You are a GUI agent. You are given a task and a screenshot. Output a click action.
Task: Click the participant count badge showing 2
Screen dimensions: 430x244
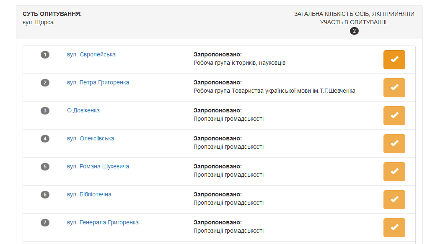(354, 31)
